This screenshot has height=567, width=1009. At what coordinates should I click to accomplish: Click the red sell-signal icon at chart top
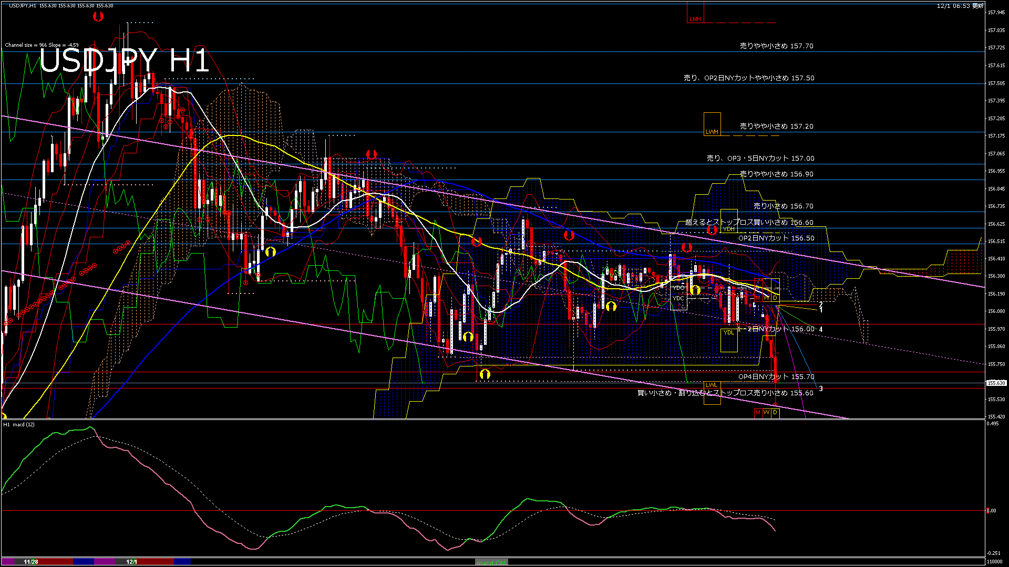click(x=97, y=16)
